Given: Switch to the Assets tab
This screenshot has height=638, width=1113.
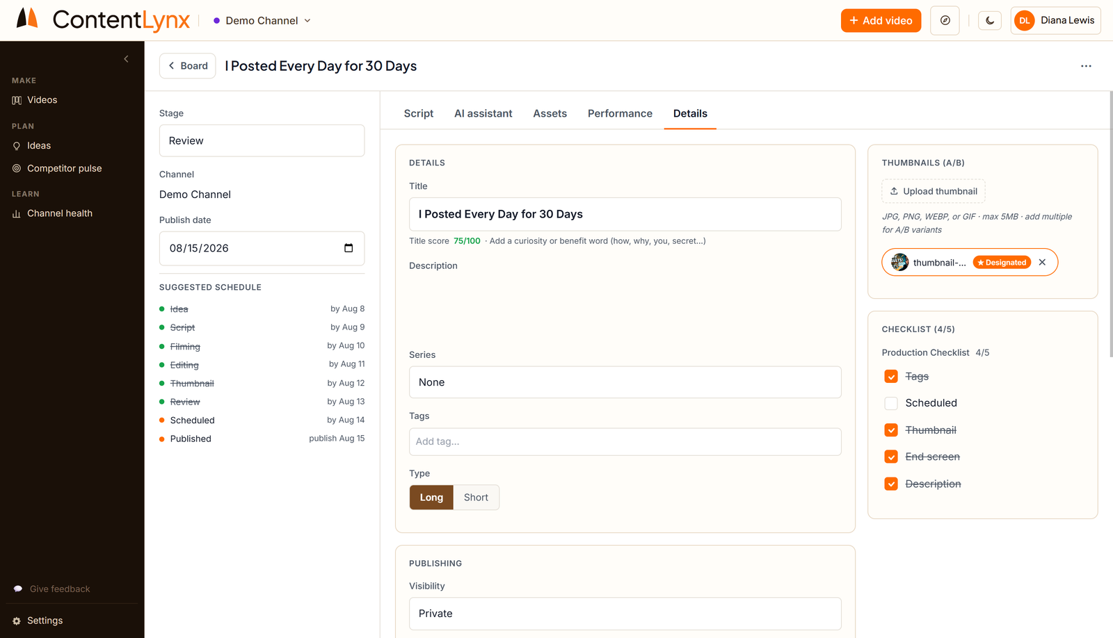Looking at the screenshot, I should pos(550,113).
